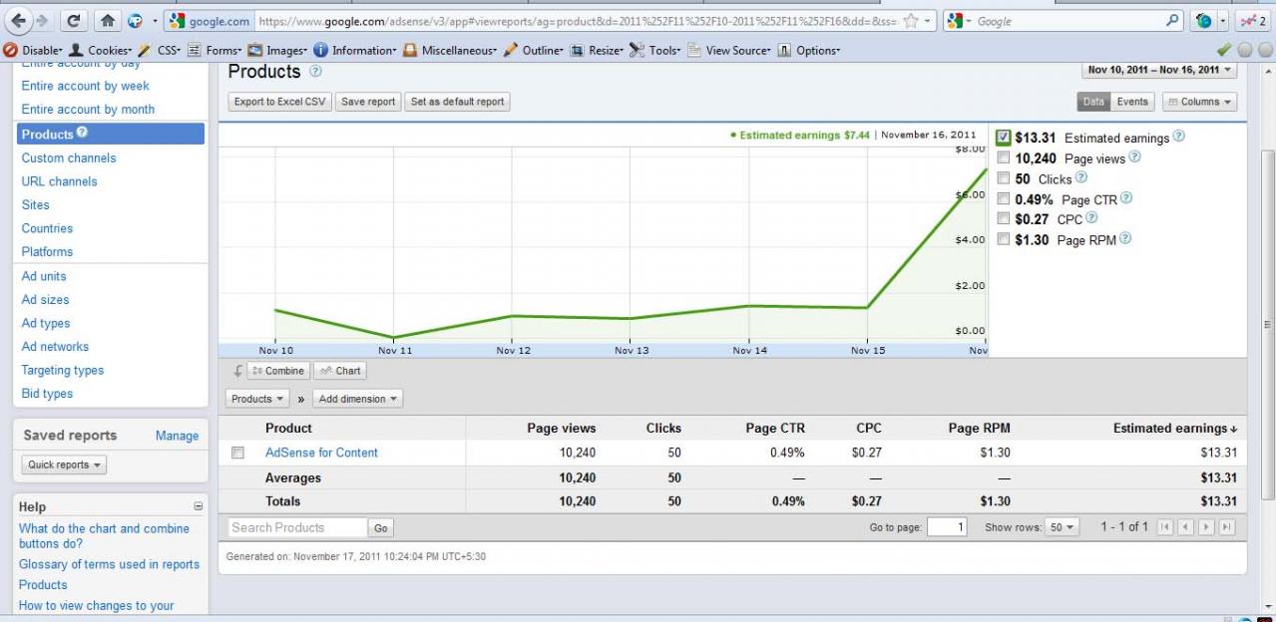1276x622 pixels.
Task: Open the search engine selector dropdown
Action: click(x=960, y=21)
